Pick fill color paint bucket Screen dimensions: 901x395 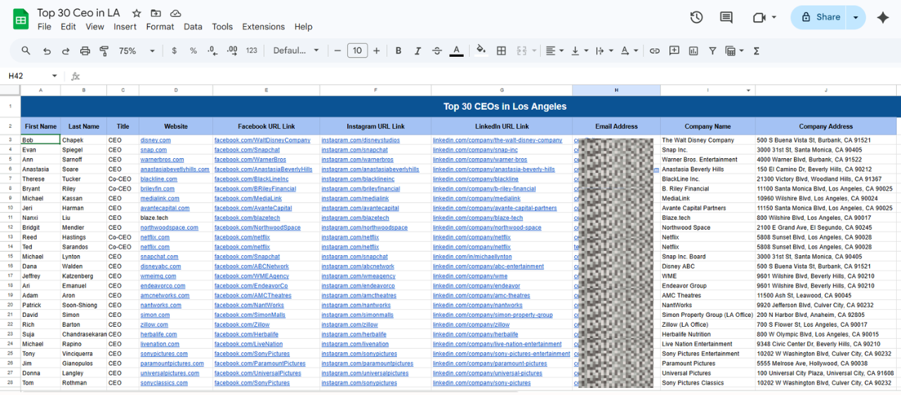point(481,51)
